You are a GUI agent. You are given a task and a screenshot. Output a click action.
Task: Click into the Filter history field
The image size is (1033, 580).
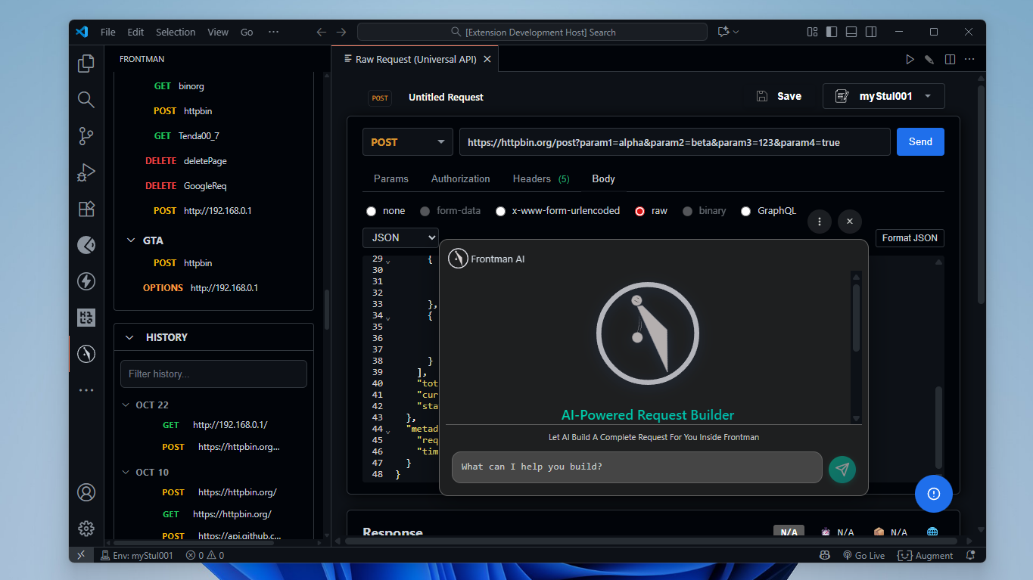213,374
